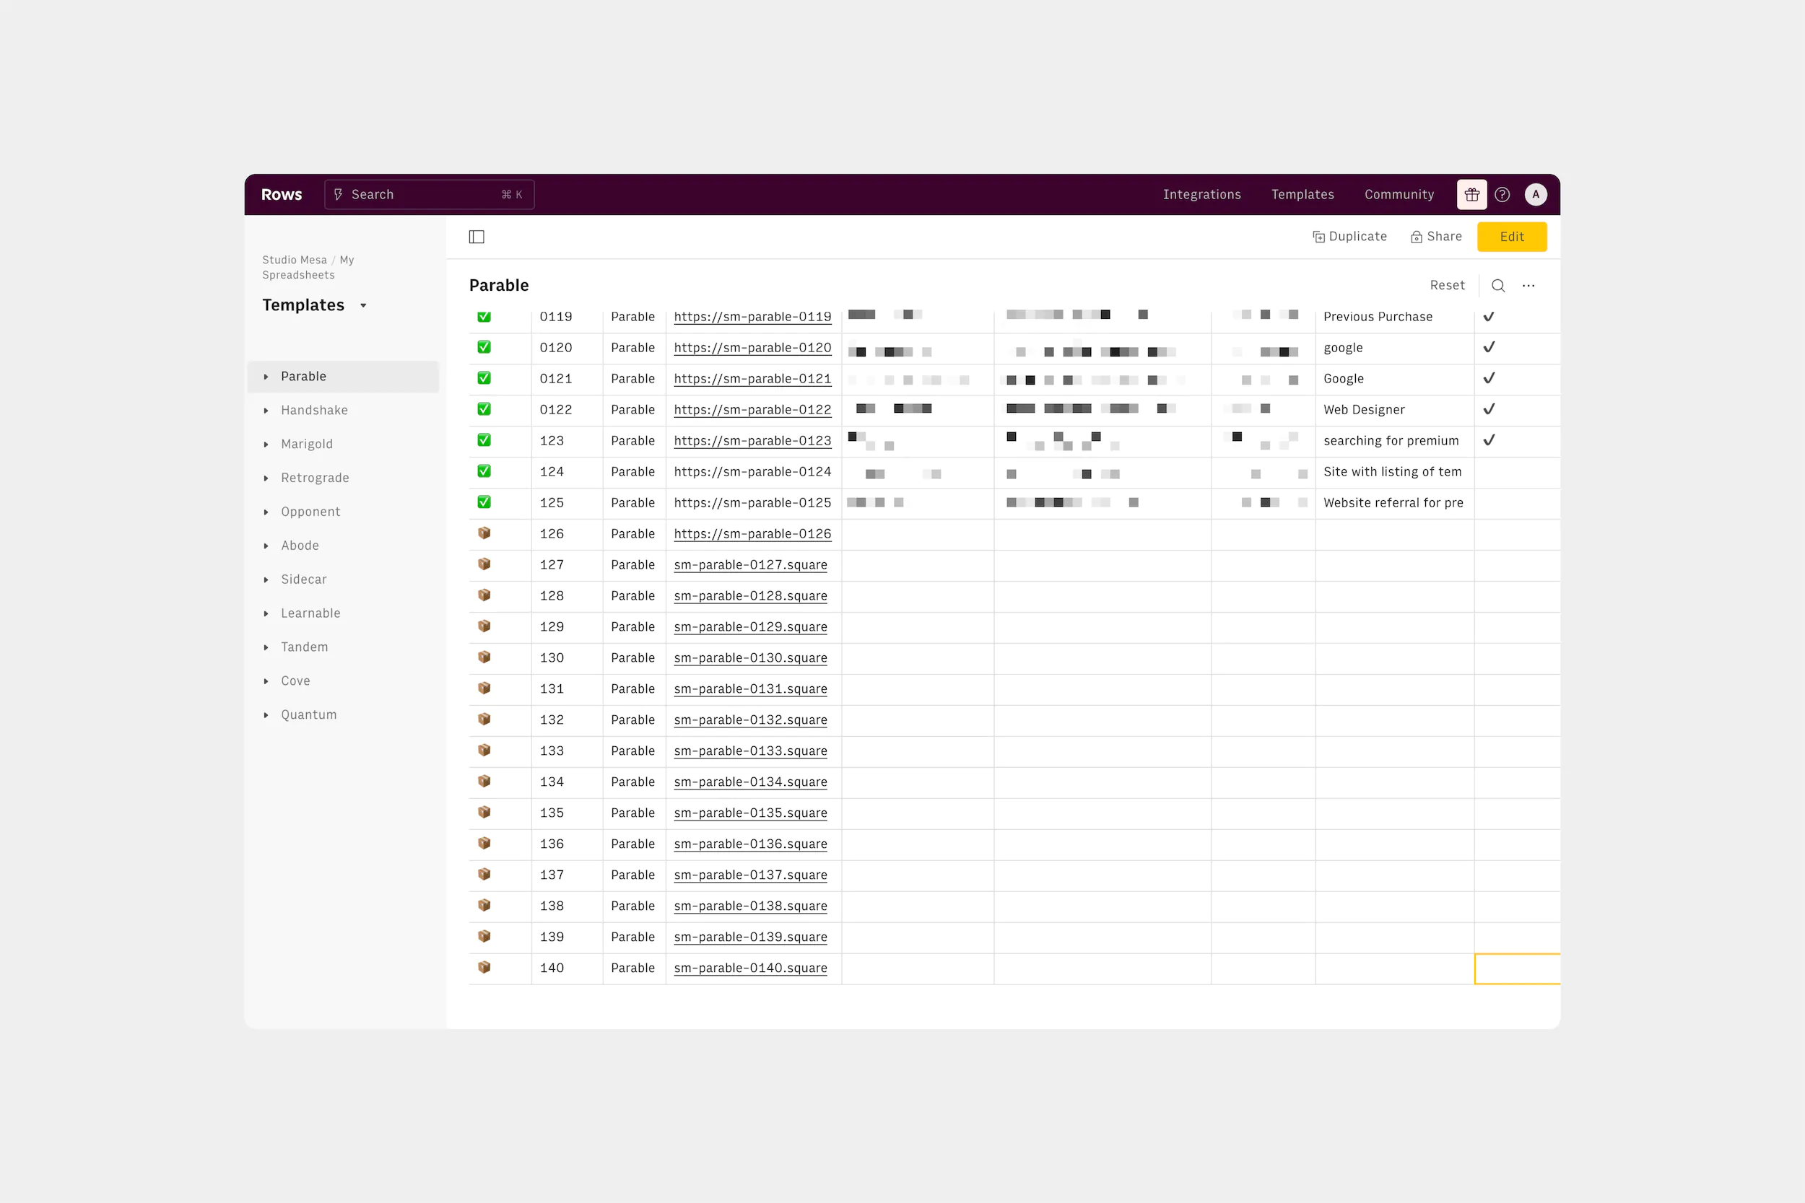
Task: Open link https://sm-parable-0126
Action: click(752, 534)
